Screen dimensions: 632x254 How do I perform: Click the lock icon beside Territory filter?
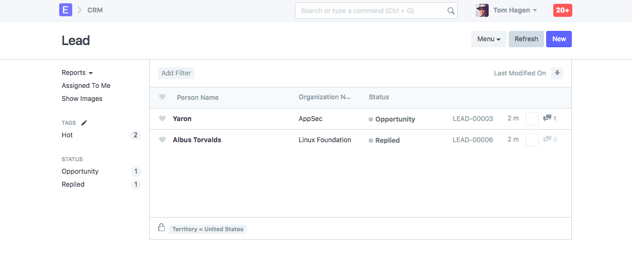161,227
